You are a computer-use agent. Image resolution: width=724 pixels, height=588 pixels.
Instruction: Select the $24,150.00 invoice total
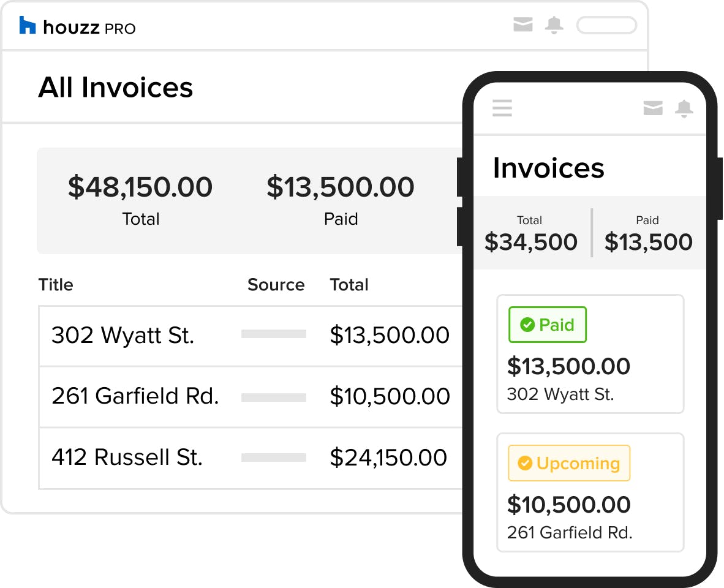388,458
